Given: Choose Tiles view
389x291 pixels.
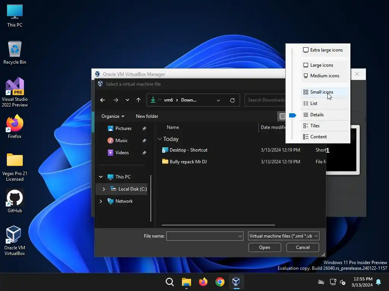Looking at the screenshot, I should [325, 126].
